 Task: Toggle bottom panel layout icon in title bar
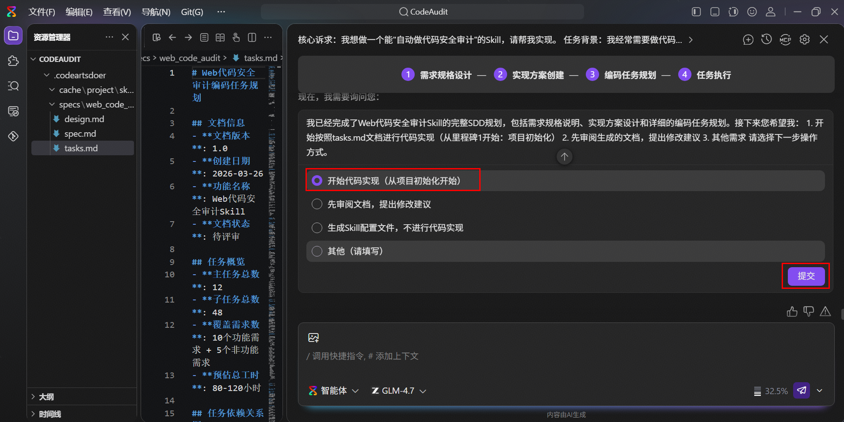(x=715, y=12)
